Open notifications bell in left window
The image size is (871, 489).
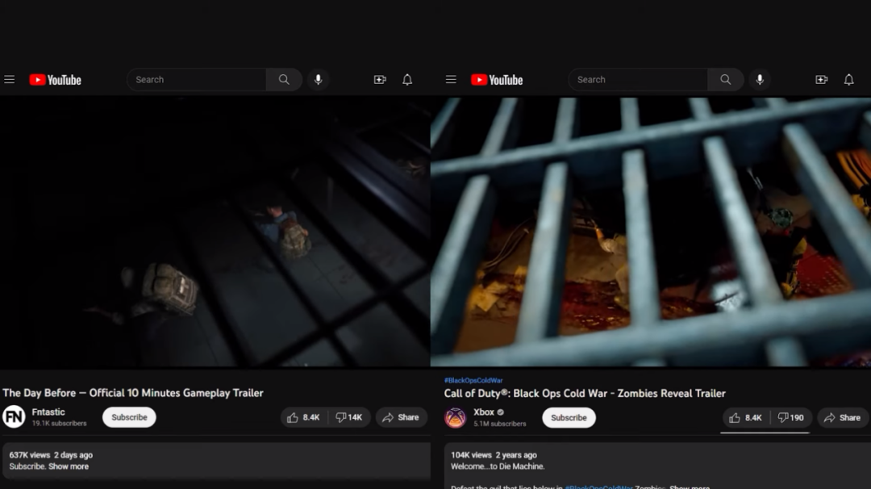pos(407,79)
